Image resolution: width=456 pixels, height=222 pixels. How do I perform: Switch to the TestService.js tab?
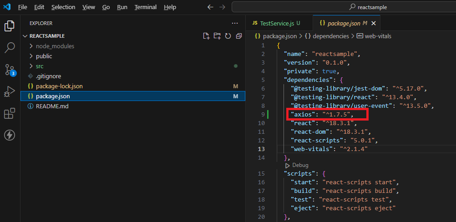(277, 23)
